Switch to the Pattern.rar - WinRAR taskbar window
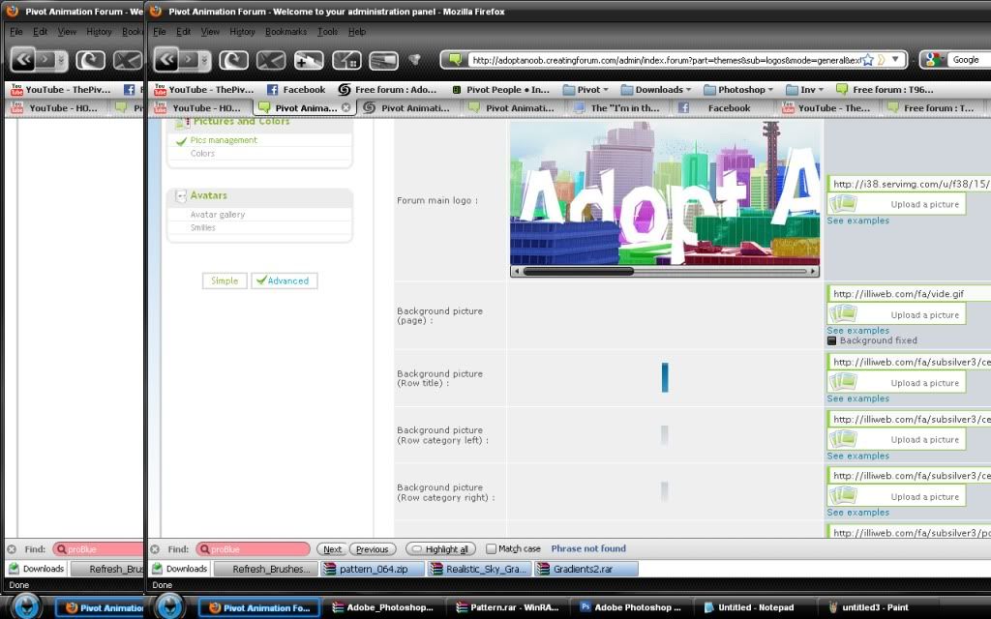The image size is (991, 619). [507, 607]
